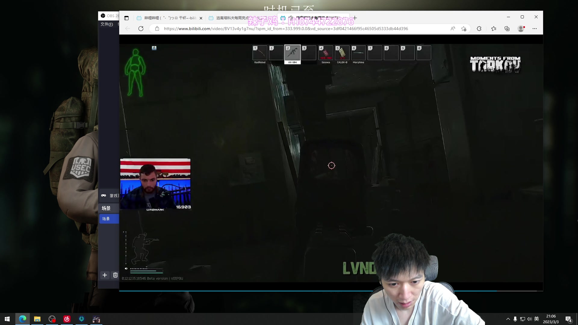Select the 场景 scene in OBS

(109, 219)
